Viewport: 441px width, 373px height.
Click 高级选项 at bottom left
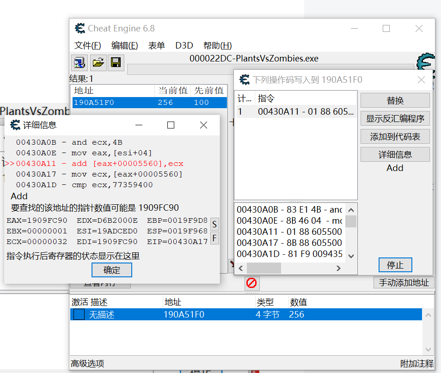87,363
